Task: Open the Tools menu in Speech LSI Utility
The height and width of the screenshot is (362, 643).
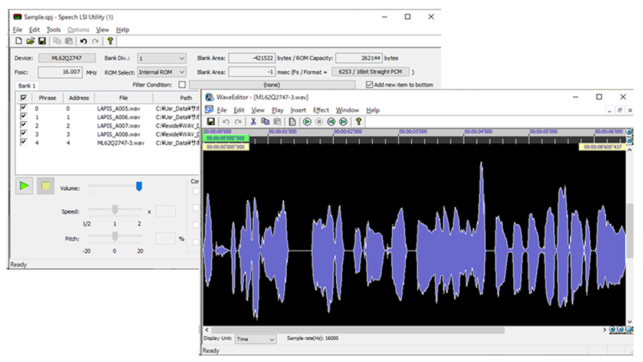Action: click(53, 30)
